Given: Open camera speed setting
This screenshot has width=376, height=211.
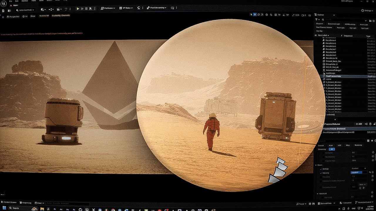Looking at the screenshot, I should 304,15.
